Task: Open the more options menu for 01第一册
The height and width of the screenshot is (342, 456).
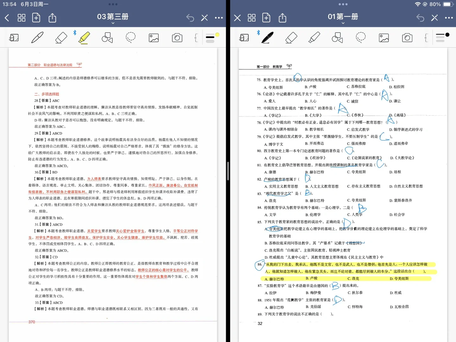Action: pos(449,18)
